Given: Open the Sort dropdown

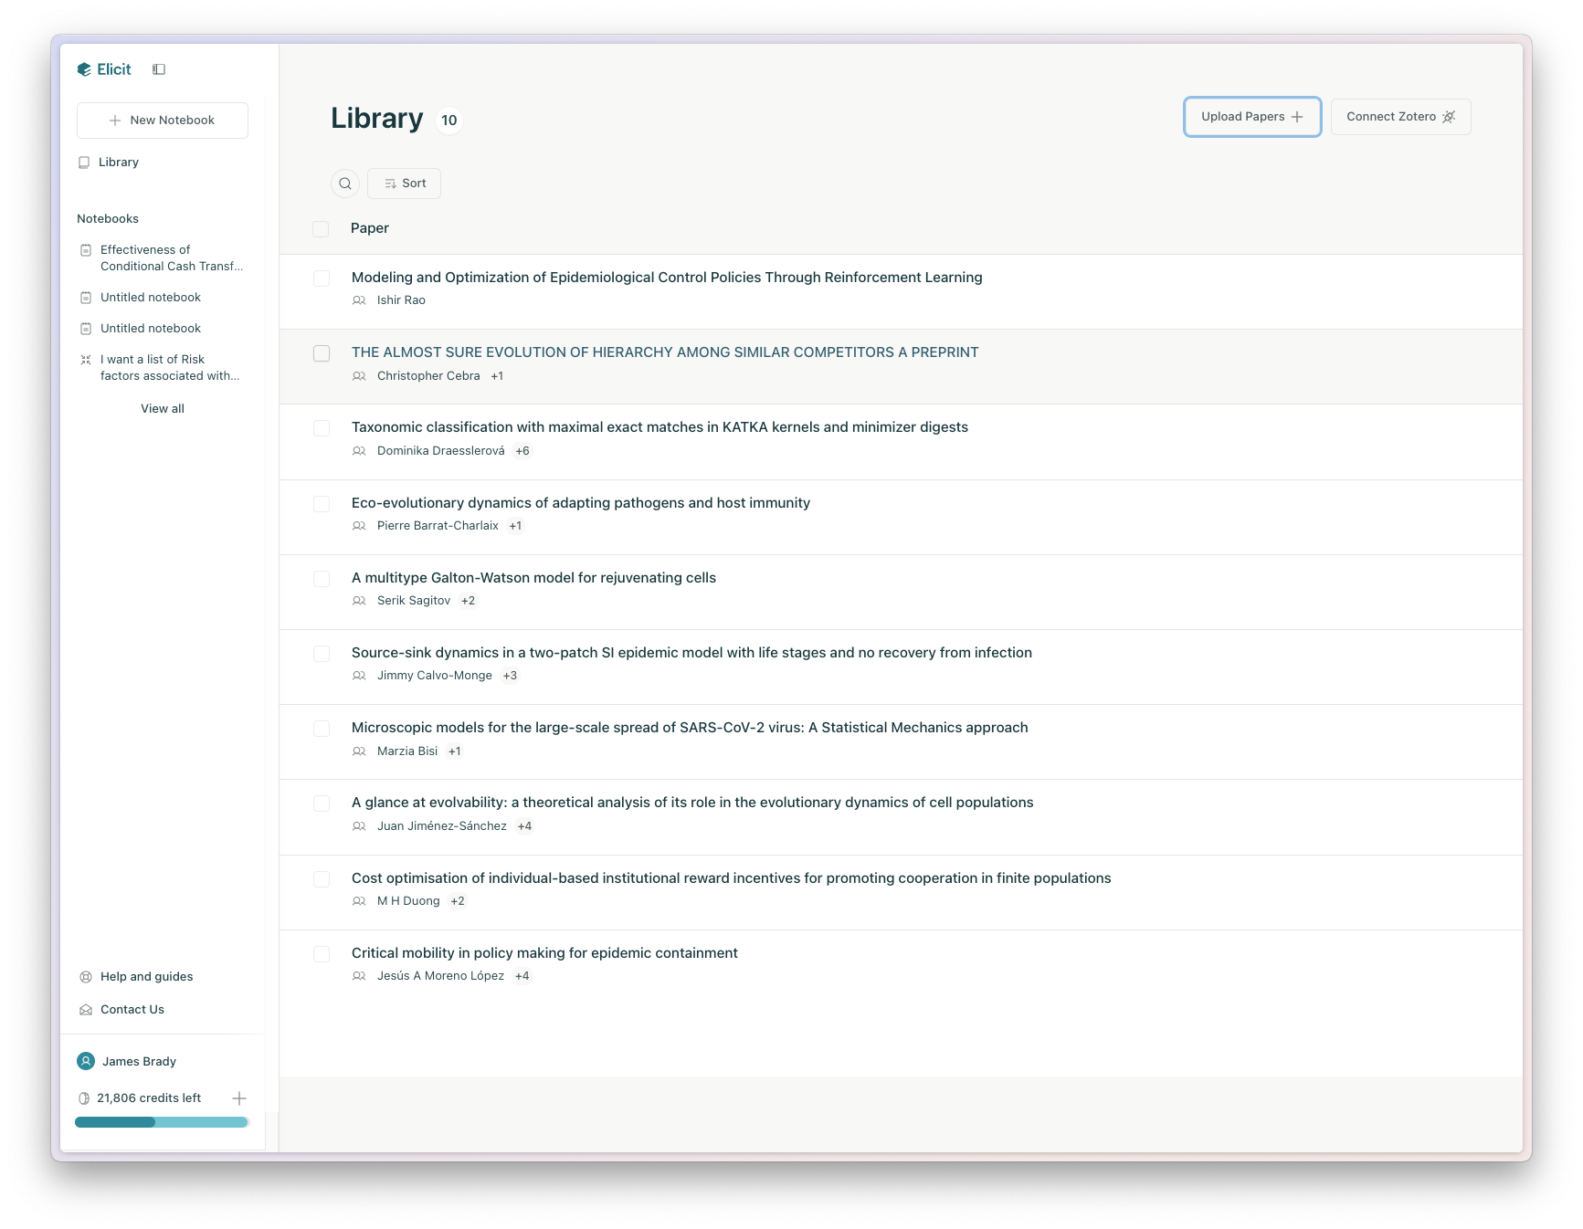Looking at the screenshot, I should 404,184.
